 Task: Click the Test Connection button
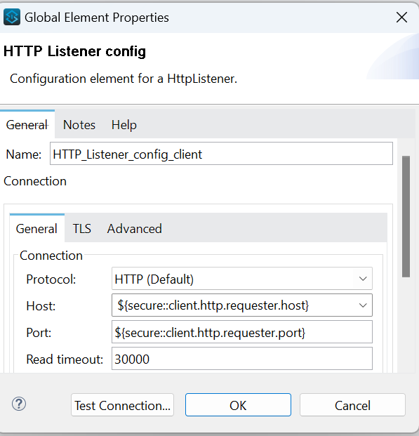(x=122, y=405)
